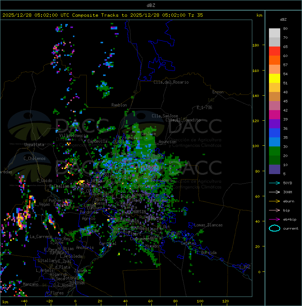This screenshot has width=302, height=306.
Task: Click the Lomas_Blancas place label
Action: click(208, 225)
